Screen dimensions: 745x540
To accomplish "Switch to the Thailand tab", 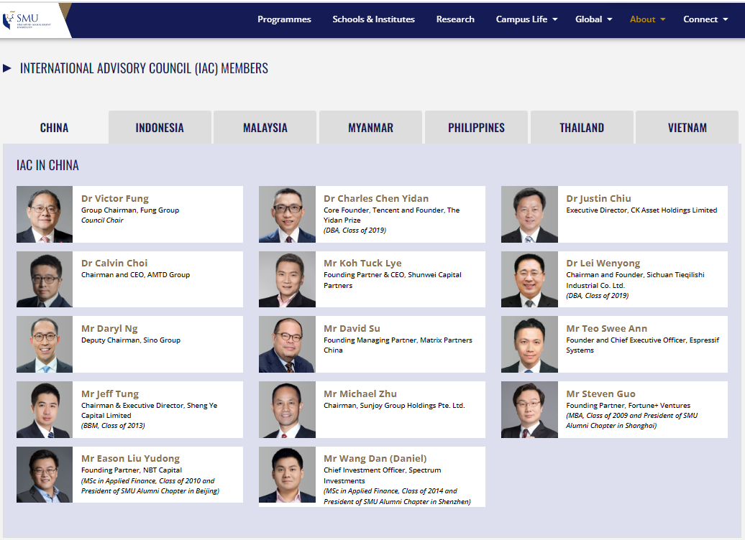I will [582, 128].
